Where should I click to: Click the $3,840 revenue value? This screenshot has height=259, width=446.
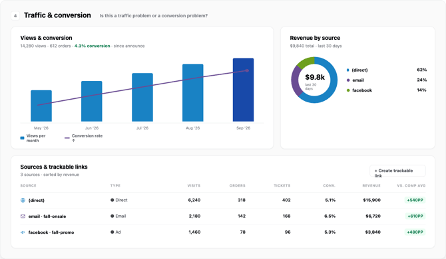(373, 232)
